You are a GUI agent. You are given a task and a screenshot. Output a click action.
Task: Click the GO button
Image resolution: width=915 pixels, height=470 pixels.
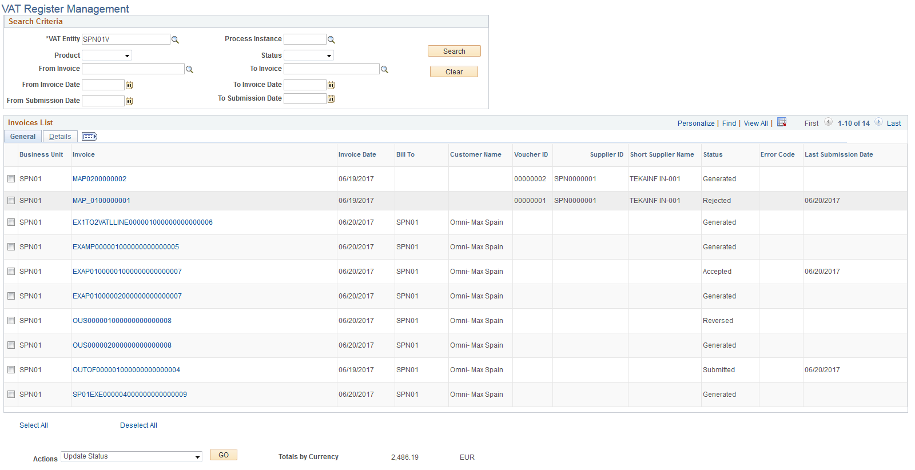pos(224,455)
